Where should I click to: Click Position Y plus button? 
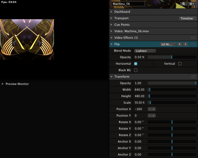(154, 116)
